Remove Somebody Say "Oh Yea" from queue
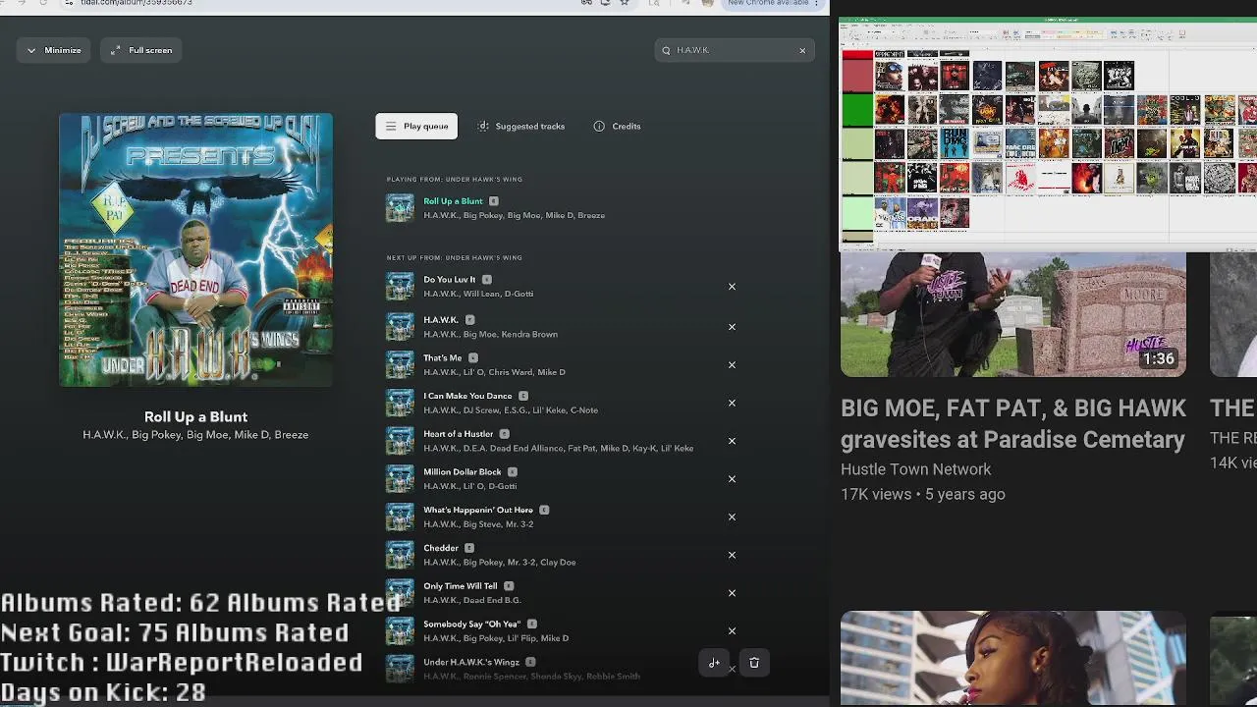This screenshot has height=707, width=1257. point(732,631)
